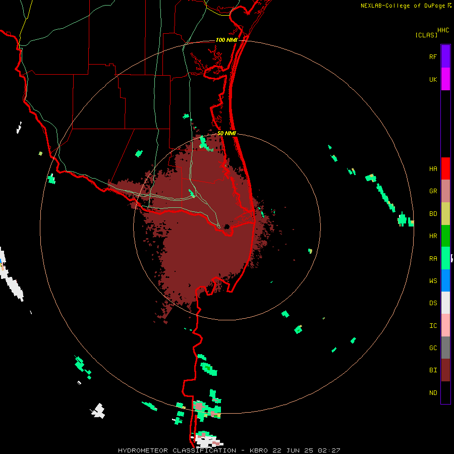This screenshot has height=454, width=454.
Task: Click the 'NEXLAB-College of DuPage' credit text
Action: pos(403,6)
